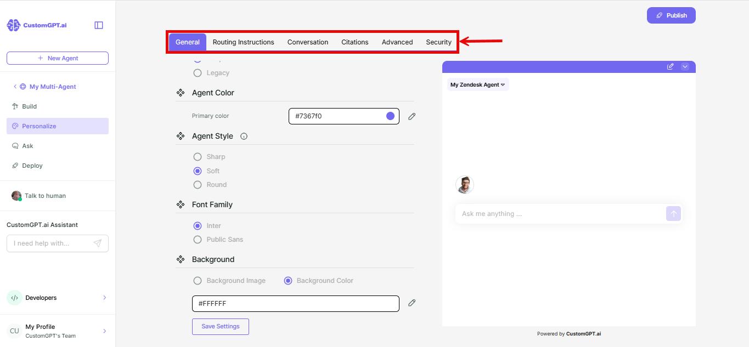
Task: Go back using chevron beside My Multi-Agent
Action: click(15, 87)
